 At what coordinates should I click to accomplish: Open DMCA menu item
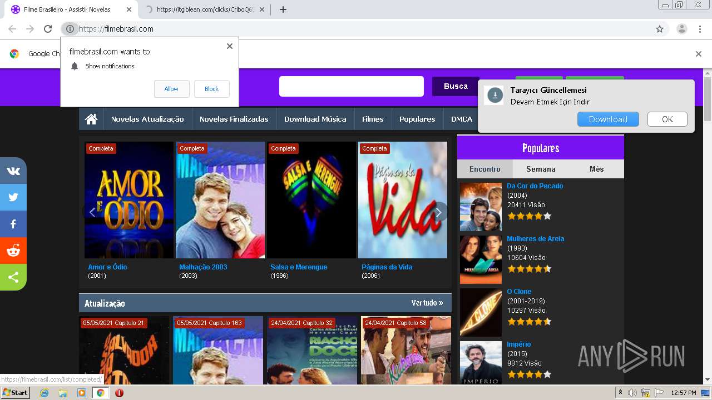tap(461, 119)
